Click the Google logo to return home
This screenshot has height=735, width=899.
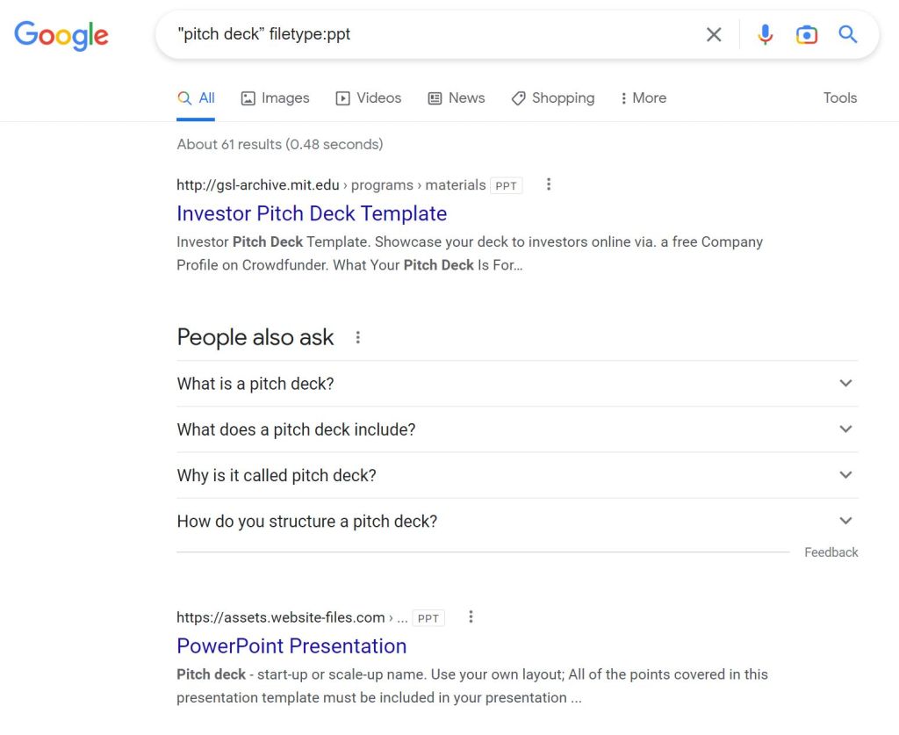[x=61, y=36]
